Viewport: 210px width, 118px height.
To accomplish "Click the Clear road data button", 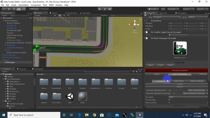I will pyautogui.click(x=170, y=65).
